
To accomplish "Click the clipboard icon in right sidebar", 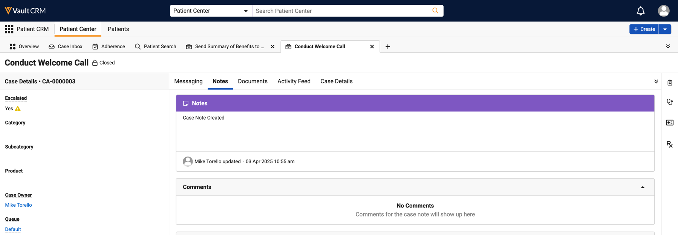I will (x=670, y=83).
